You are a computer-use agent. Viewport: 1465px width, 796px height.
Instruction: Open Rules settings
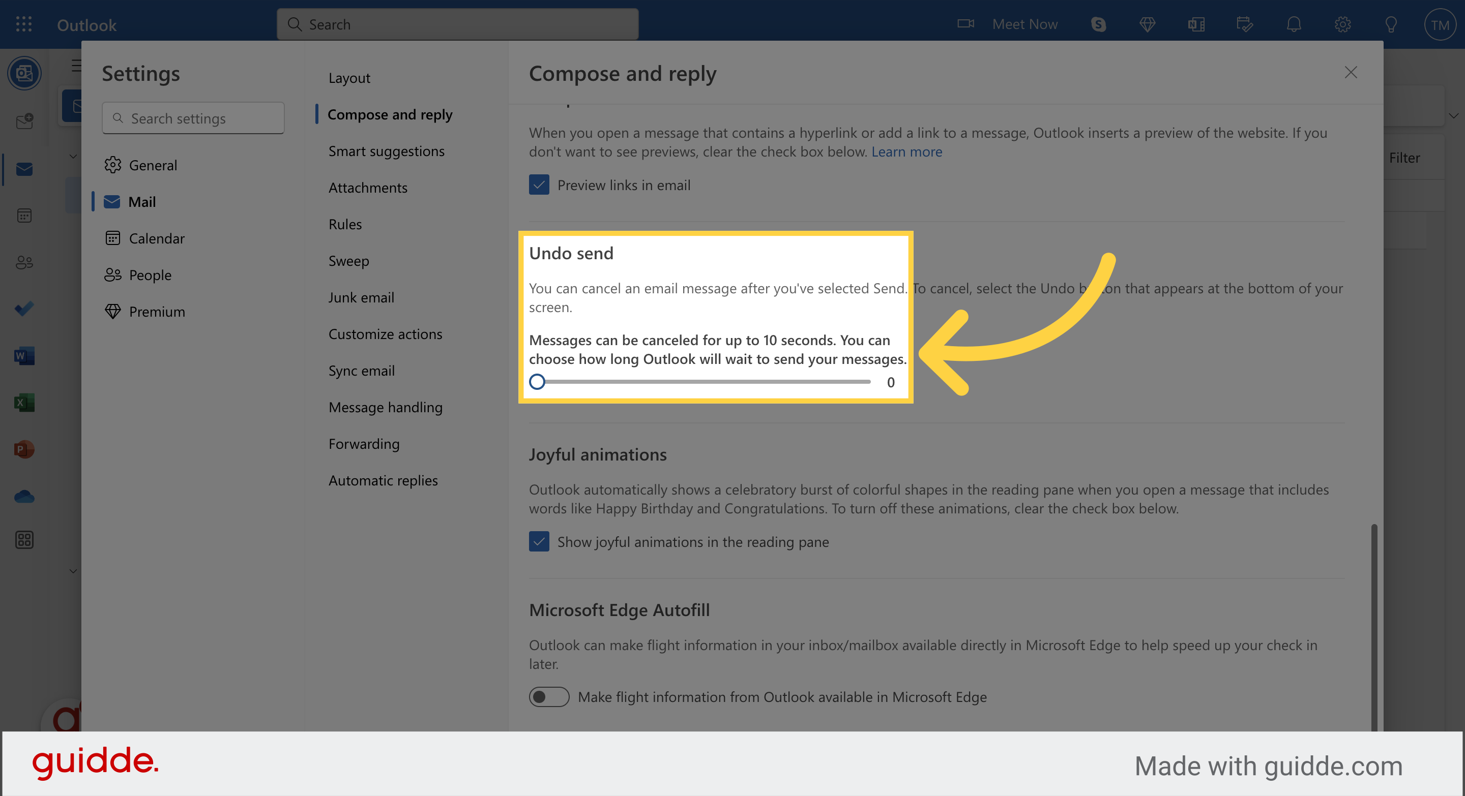(345, 224)
